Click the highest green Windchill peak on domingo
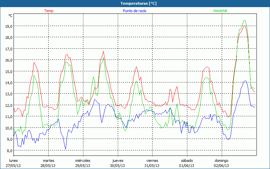Screen dimensions: 270x169 (x=244, y=20)
